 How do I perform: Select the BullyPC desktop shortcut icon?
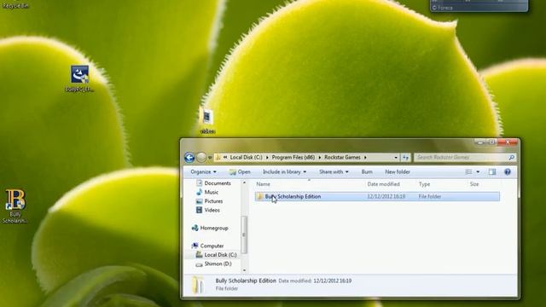tap(79, 78)
